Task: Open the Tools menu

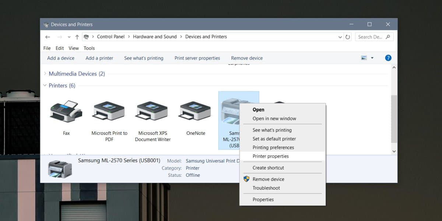Action: 89,48
